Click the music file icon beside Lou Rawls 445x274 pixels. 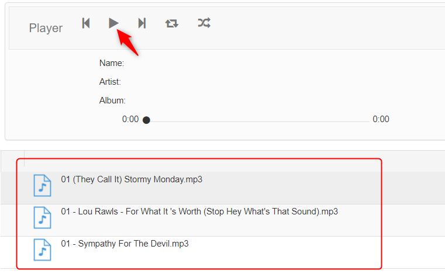pyautogui.click(x=42, y=217)
